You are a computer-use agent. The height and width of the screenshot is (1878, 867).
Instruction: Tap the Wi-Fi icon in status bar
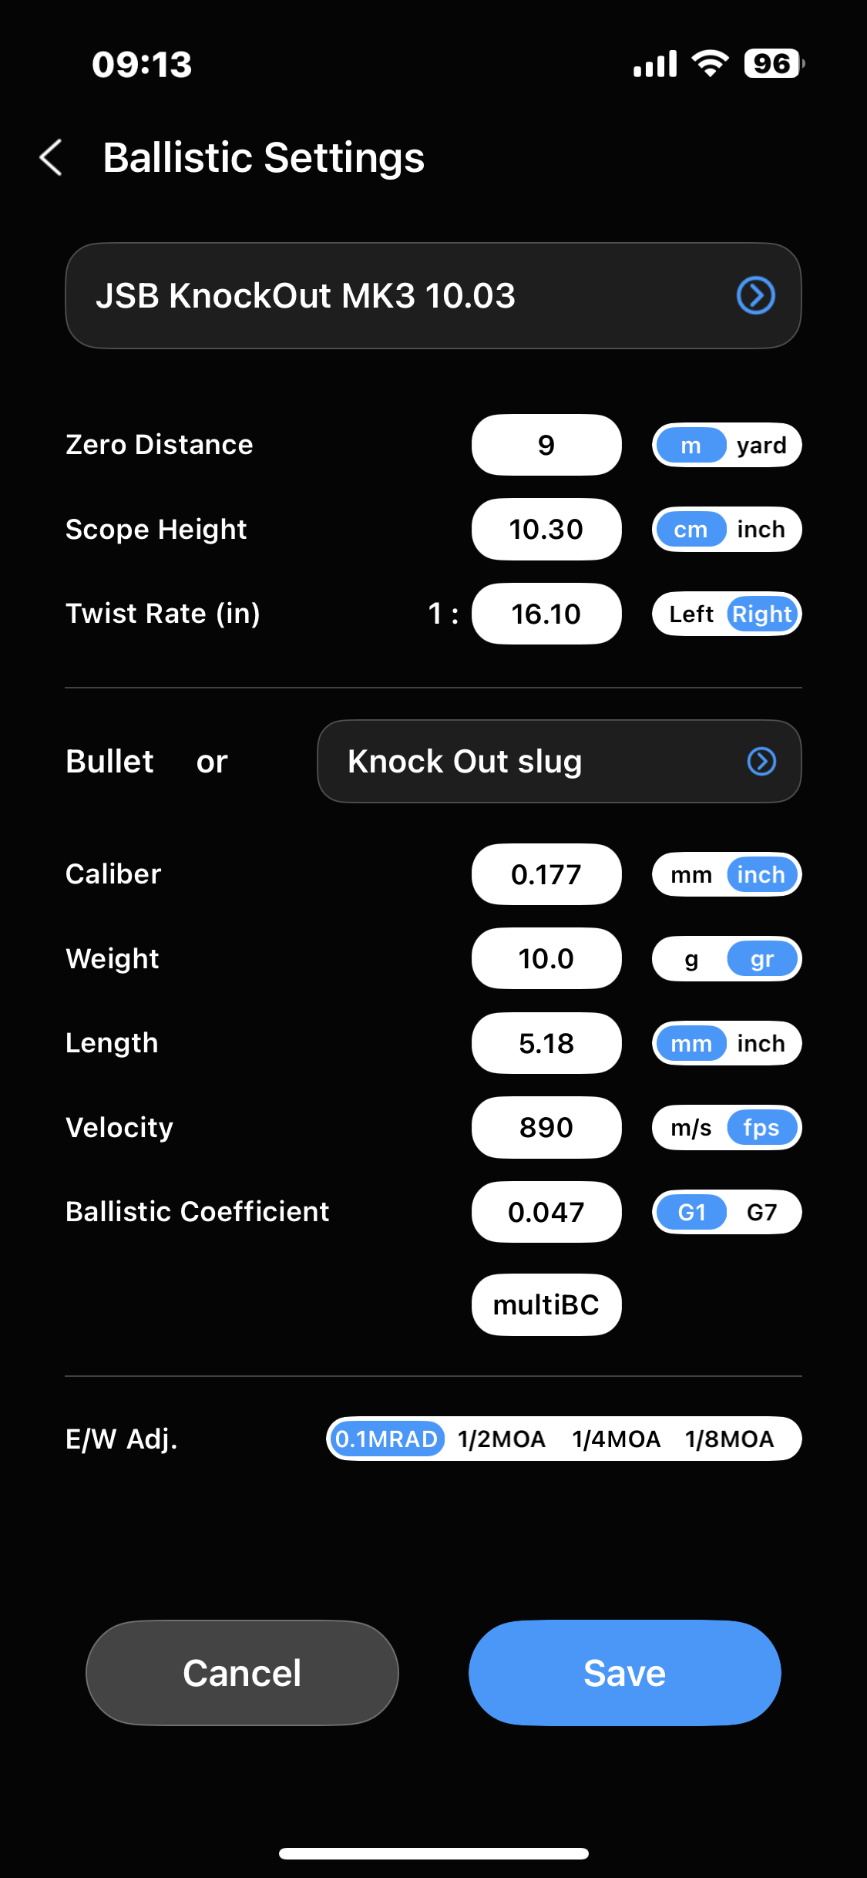710,63
